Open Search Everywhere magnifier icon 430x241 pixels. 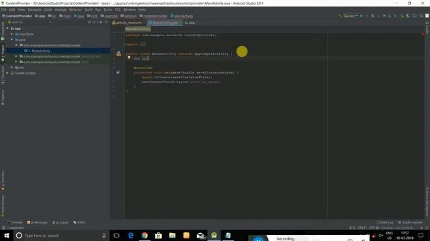point(421,16)
